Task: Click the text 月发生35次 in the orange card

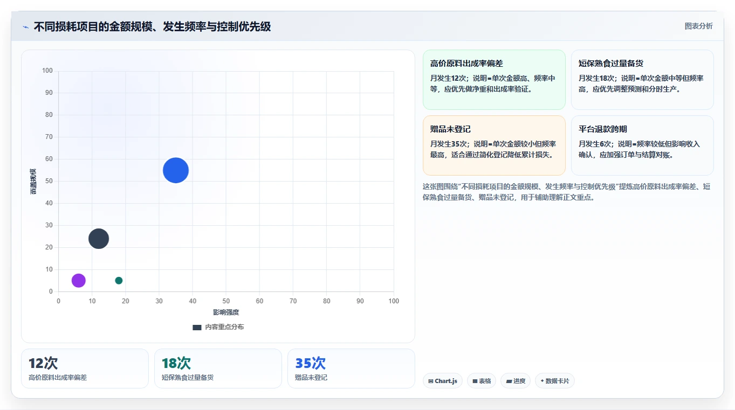Action: tap(449, 144)
